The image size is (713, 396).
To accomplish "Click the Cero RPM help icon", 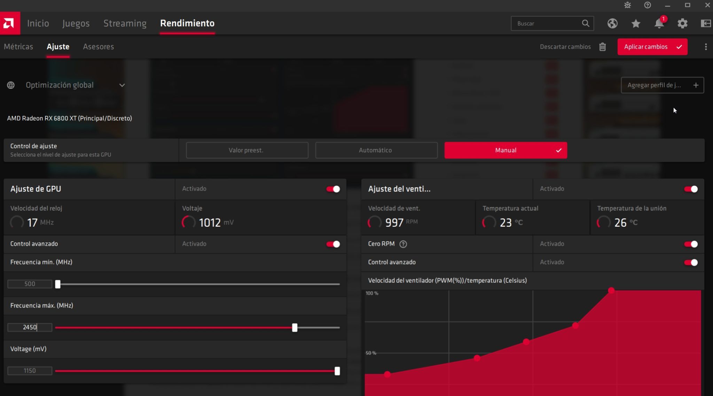I will click(x=403, y=244).
